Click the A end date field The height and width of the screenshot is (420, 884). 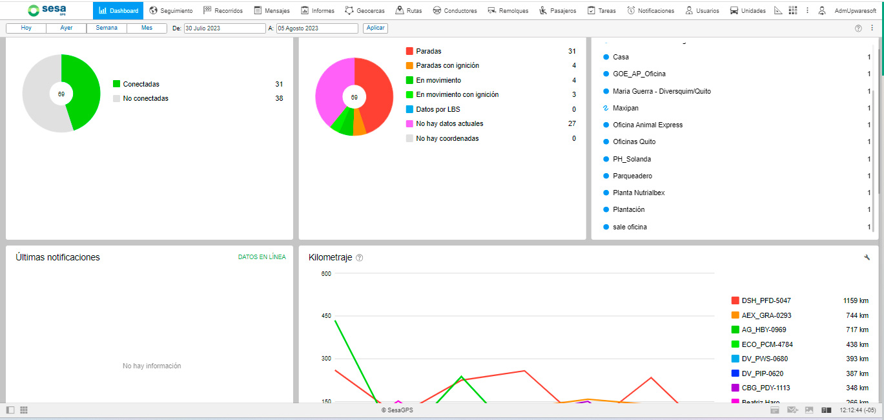(317, 28)
